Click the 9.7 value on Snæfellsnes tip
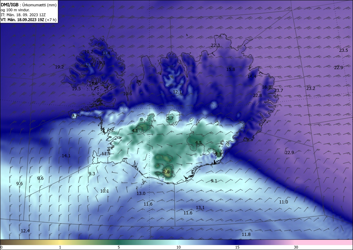The image size is (353, 250). pos(74,116)
